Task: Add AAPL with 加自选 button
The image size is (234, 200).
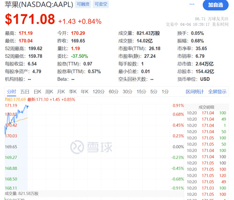Action: click(216, 5)
